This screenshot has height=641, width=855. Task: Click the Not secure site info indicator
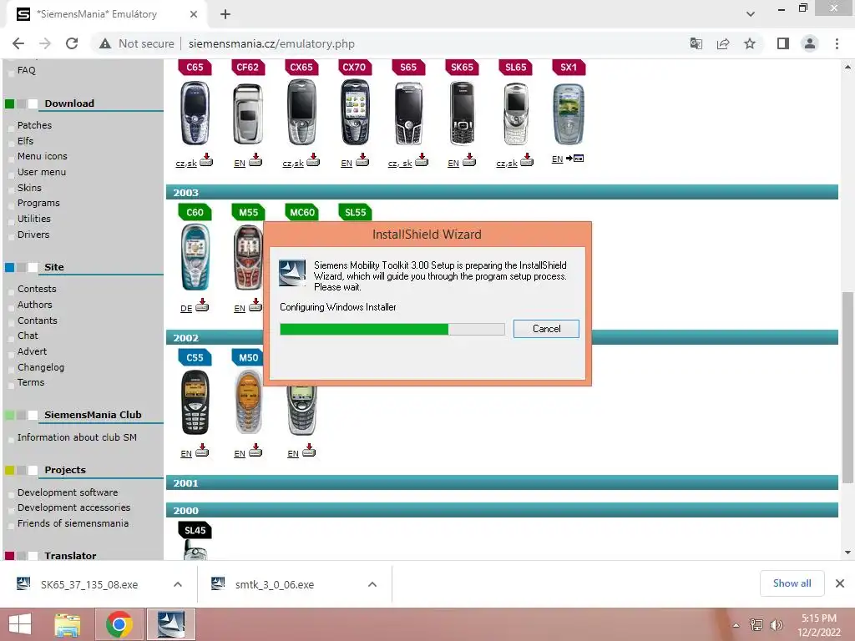point(136,43)
